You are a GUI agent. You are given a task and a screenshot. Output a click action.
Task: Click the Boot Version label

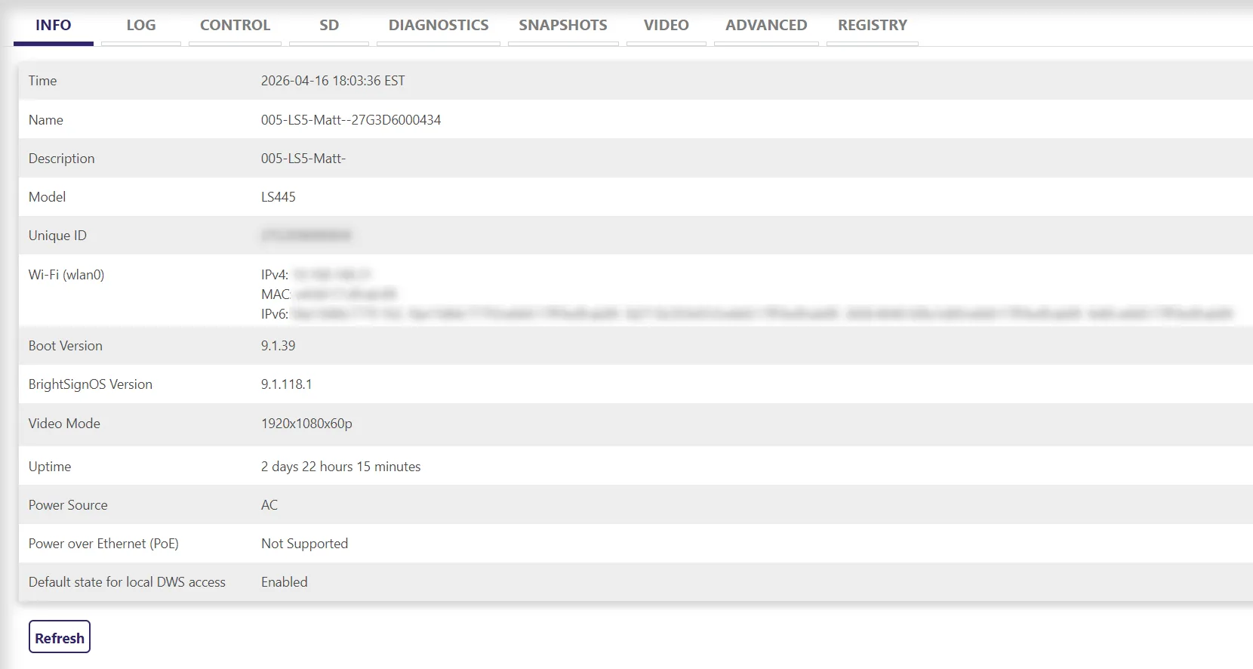(x=66, y=346)
